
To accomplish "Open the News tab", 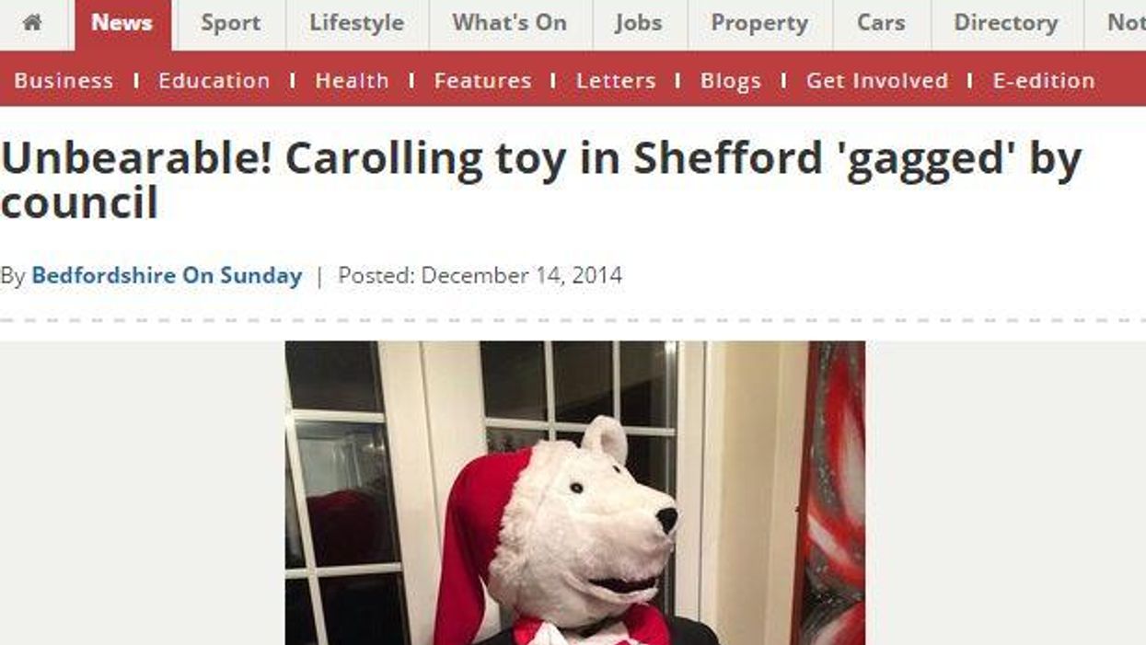I will [122, 24].
